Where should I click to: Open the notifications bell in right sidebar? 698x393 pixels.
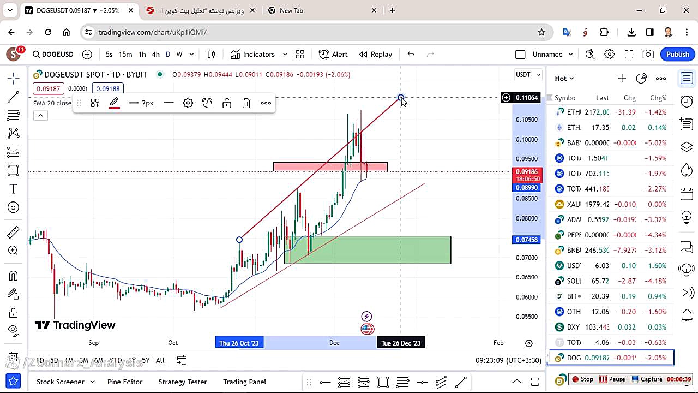[x=687, y=315]
